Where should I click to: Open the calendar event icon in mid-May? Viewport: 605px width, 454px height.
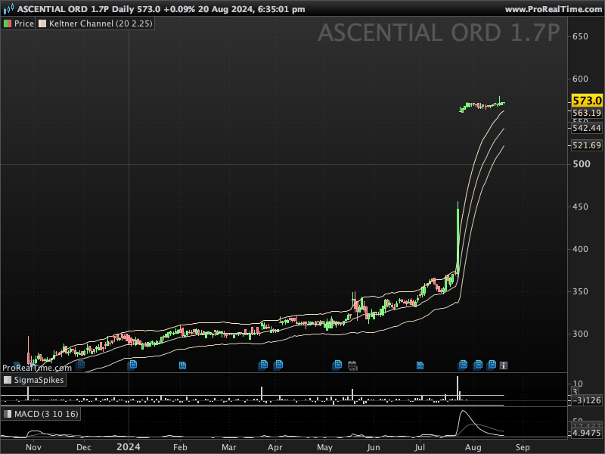[352, 365]
